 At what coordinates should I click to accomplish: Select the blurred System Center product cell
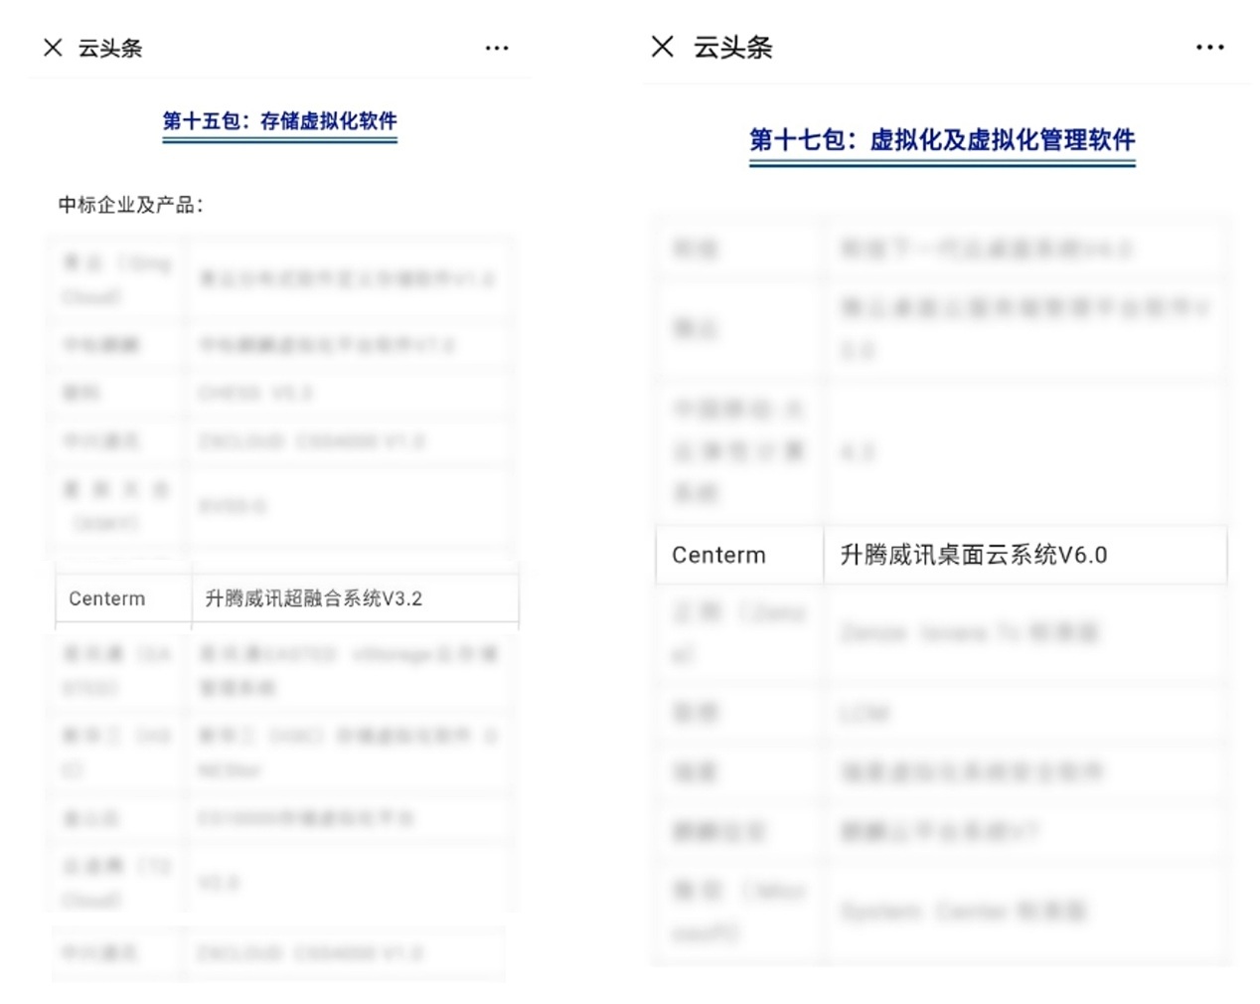pyautogui.click(x=964, y=912)
